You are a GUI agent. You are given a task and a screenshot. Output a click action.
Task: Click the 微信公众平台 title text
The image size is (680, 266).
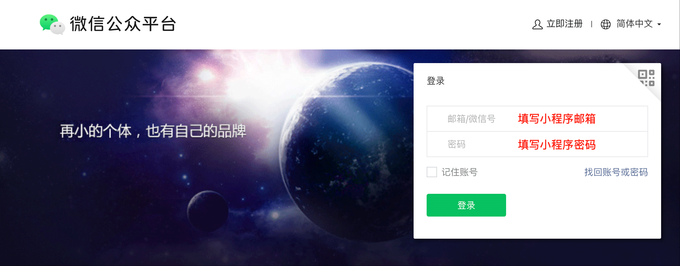coord(123,24)
